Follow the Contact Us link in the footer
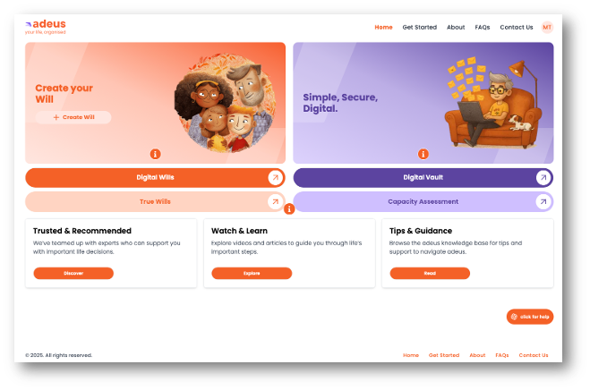Viewport: 590px width, 390px height. pos(534,355)
